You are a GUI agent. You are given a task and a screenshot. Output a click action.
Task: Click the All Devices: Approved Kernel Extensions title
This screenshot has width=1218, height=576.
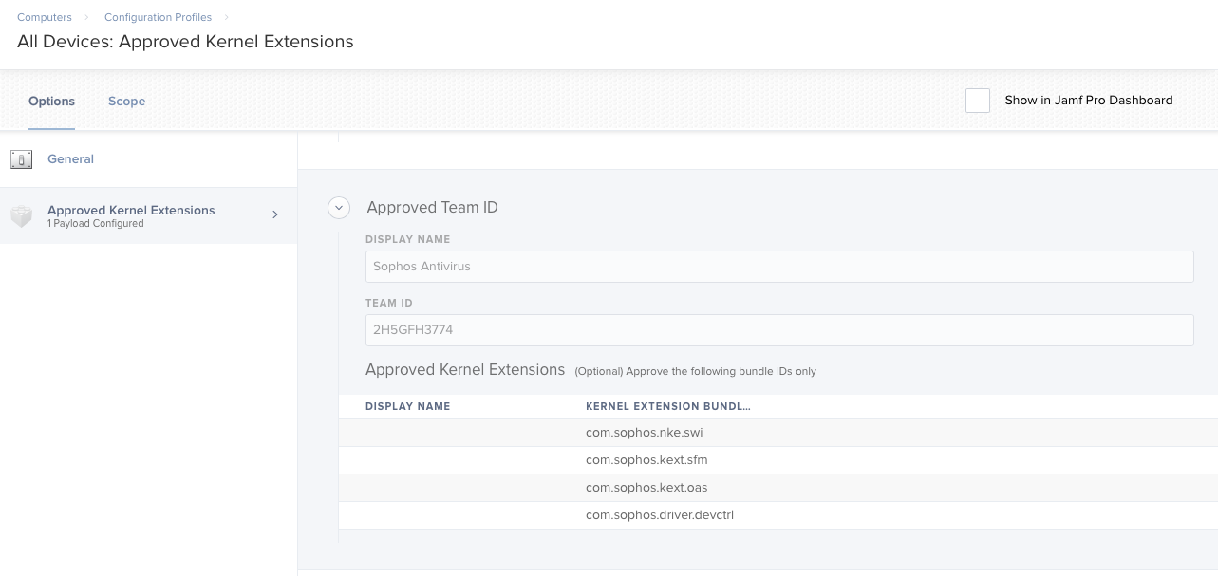click(x=185, y=42)
